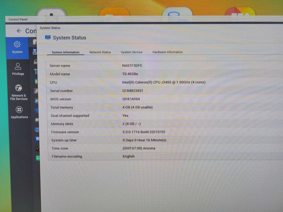The width and height of the screenshot is (283, 212).
Task: Select model name value TS-453Be
Action: pos(130,74)
